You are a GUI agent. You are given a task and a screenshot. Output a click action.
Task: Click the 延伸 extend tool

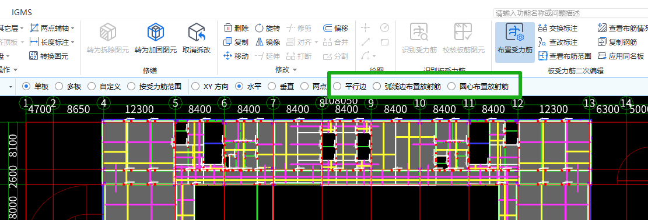click(x=267, y=56)
